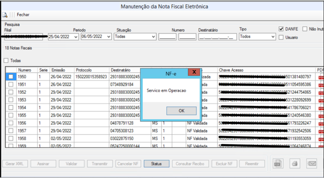The height and width of the screenshot is (178, 324).
Task: Click the Assinar button
Action: click(x=43, y=164)
